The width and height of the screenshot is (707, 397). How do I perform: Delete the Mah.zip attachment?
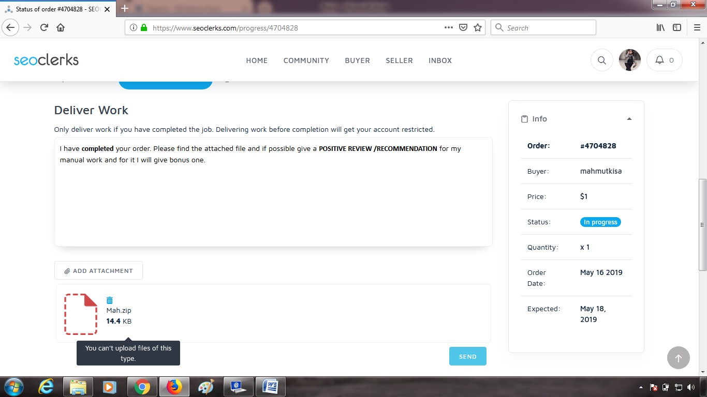coord(110,300)
